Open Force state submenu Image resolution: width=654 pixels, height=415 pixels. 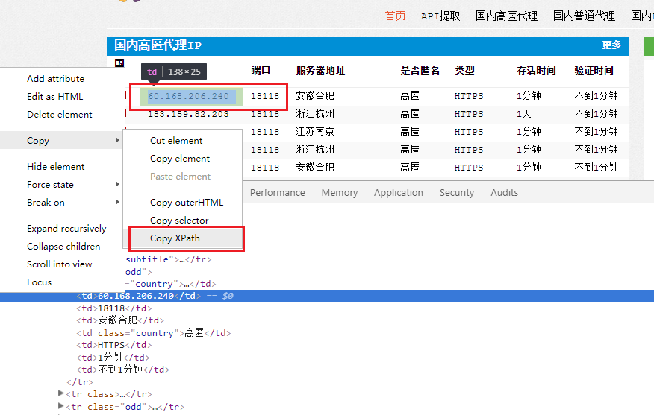click(50, 184)
